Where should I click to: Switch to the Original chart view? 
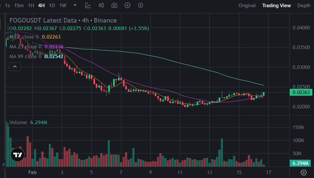pos(247,6)
